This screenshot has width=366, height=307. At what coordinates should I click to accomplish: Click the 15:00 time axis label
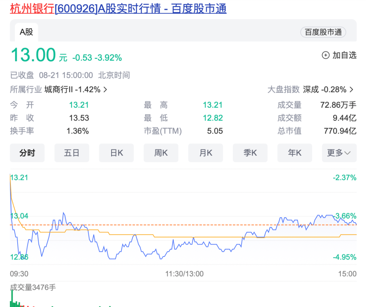point(347,273)
